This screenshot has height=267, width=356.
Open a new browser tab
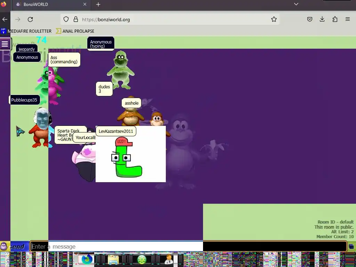[x=98, y=4]
